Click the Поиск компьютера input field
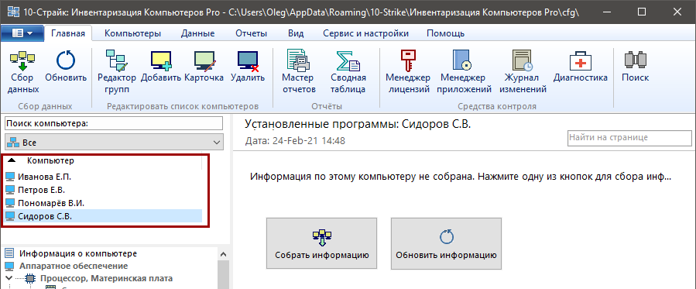Viewport: 696px width, 289px height. pos(114,123)
